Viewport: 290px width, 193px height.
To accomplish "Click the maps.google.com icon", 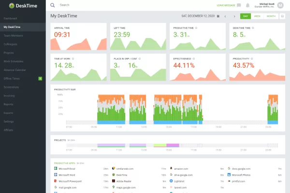I will 114,187.
